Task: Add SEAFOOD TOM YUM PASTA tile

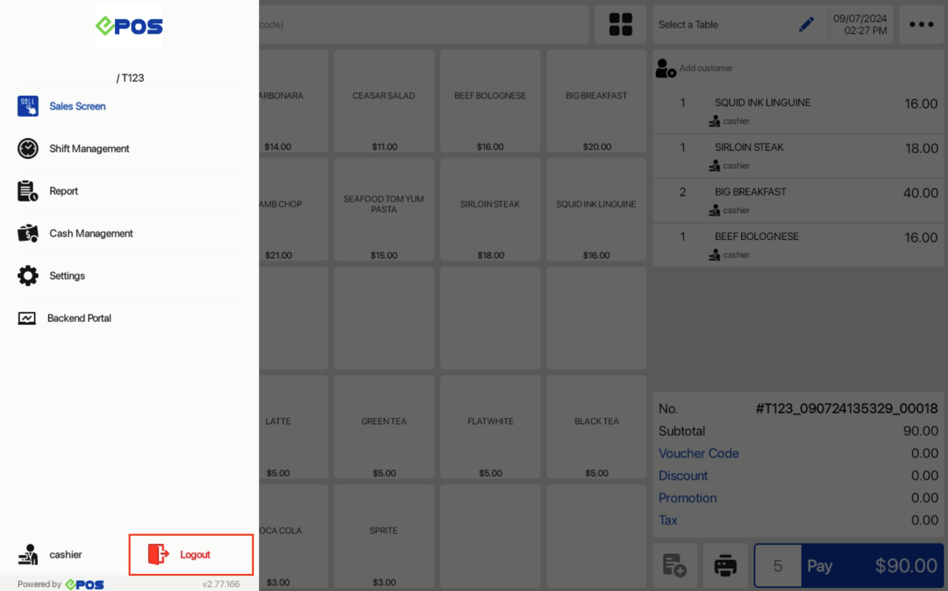Action: coord(384,210)
